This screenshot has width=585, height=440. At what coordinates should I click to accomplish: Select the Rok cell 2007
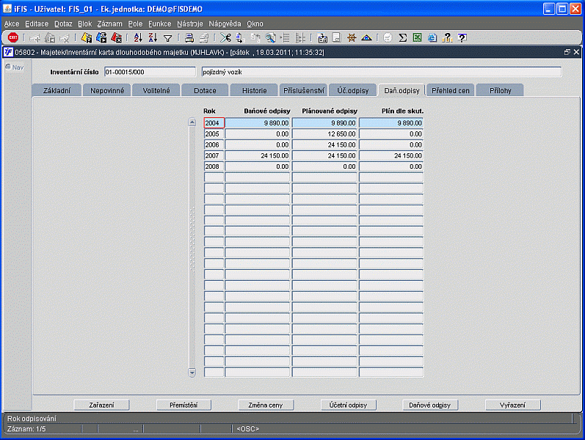tap(214, 155)
